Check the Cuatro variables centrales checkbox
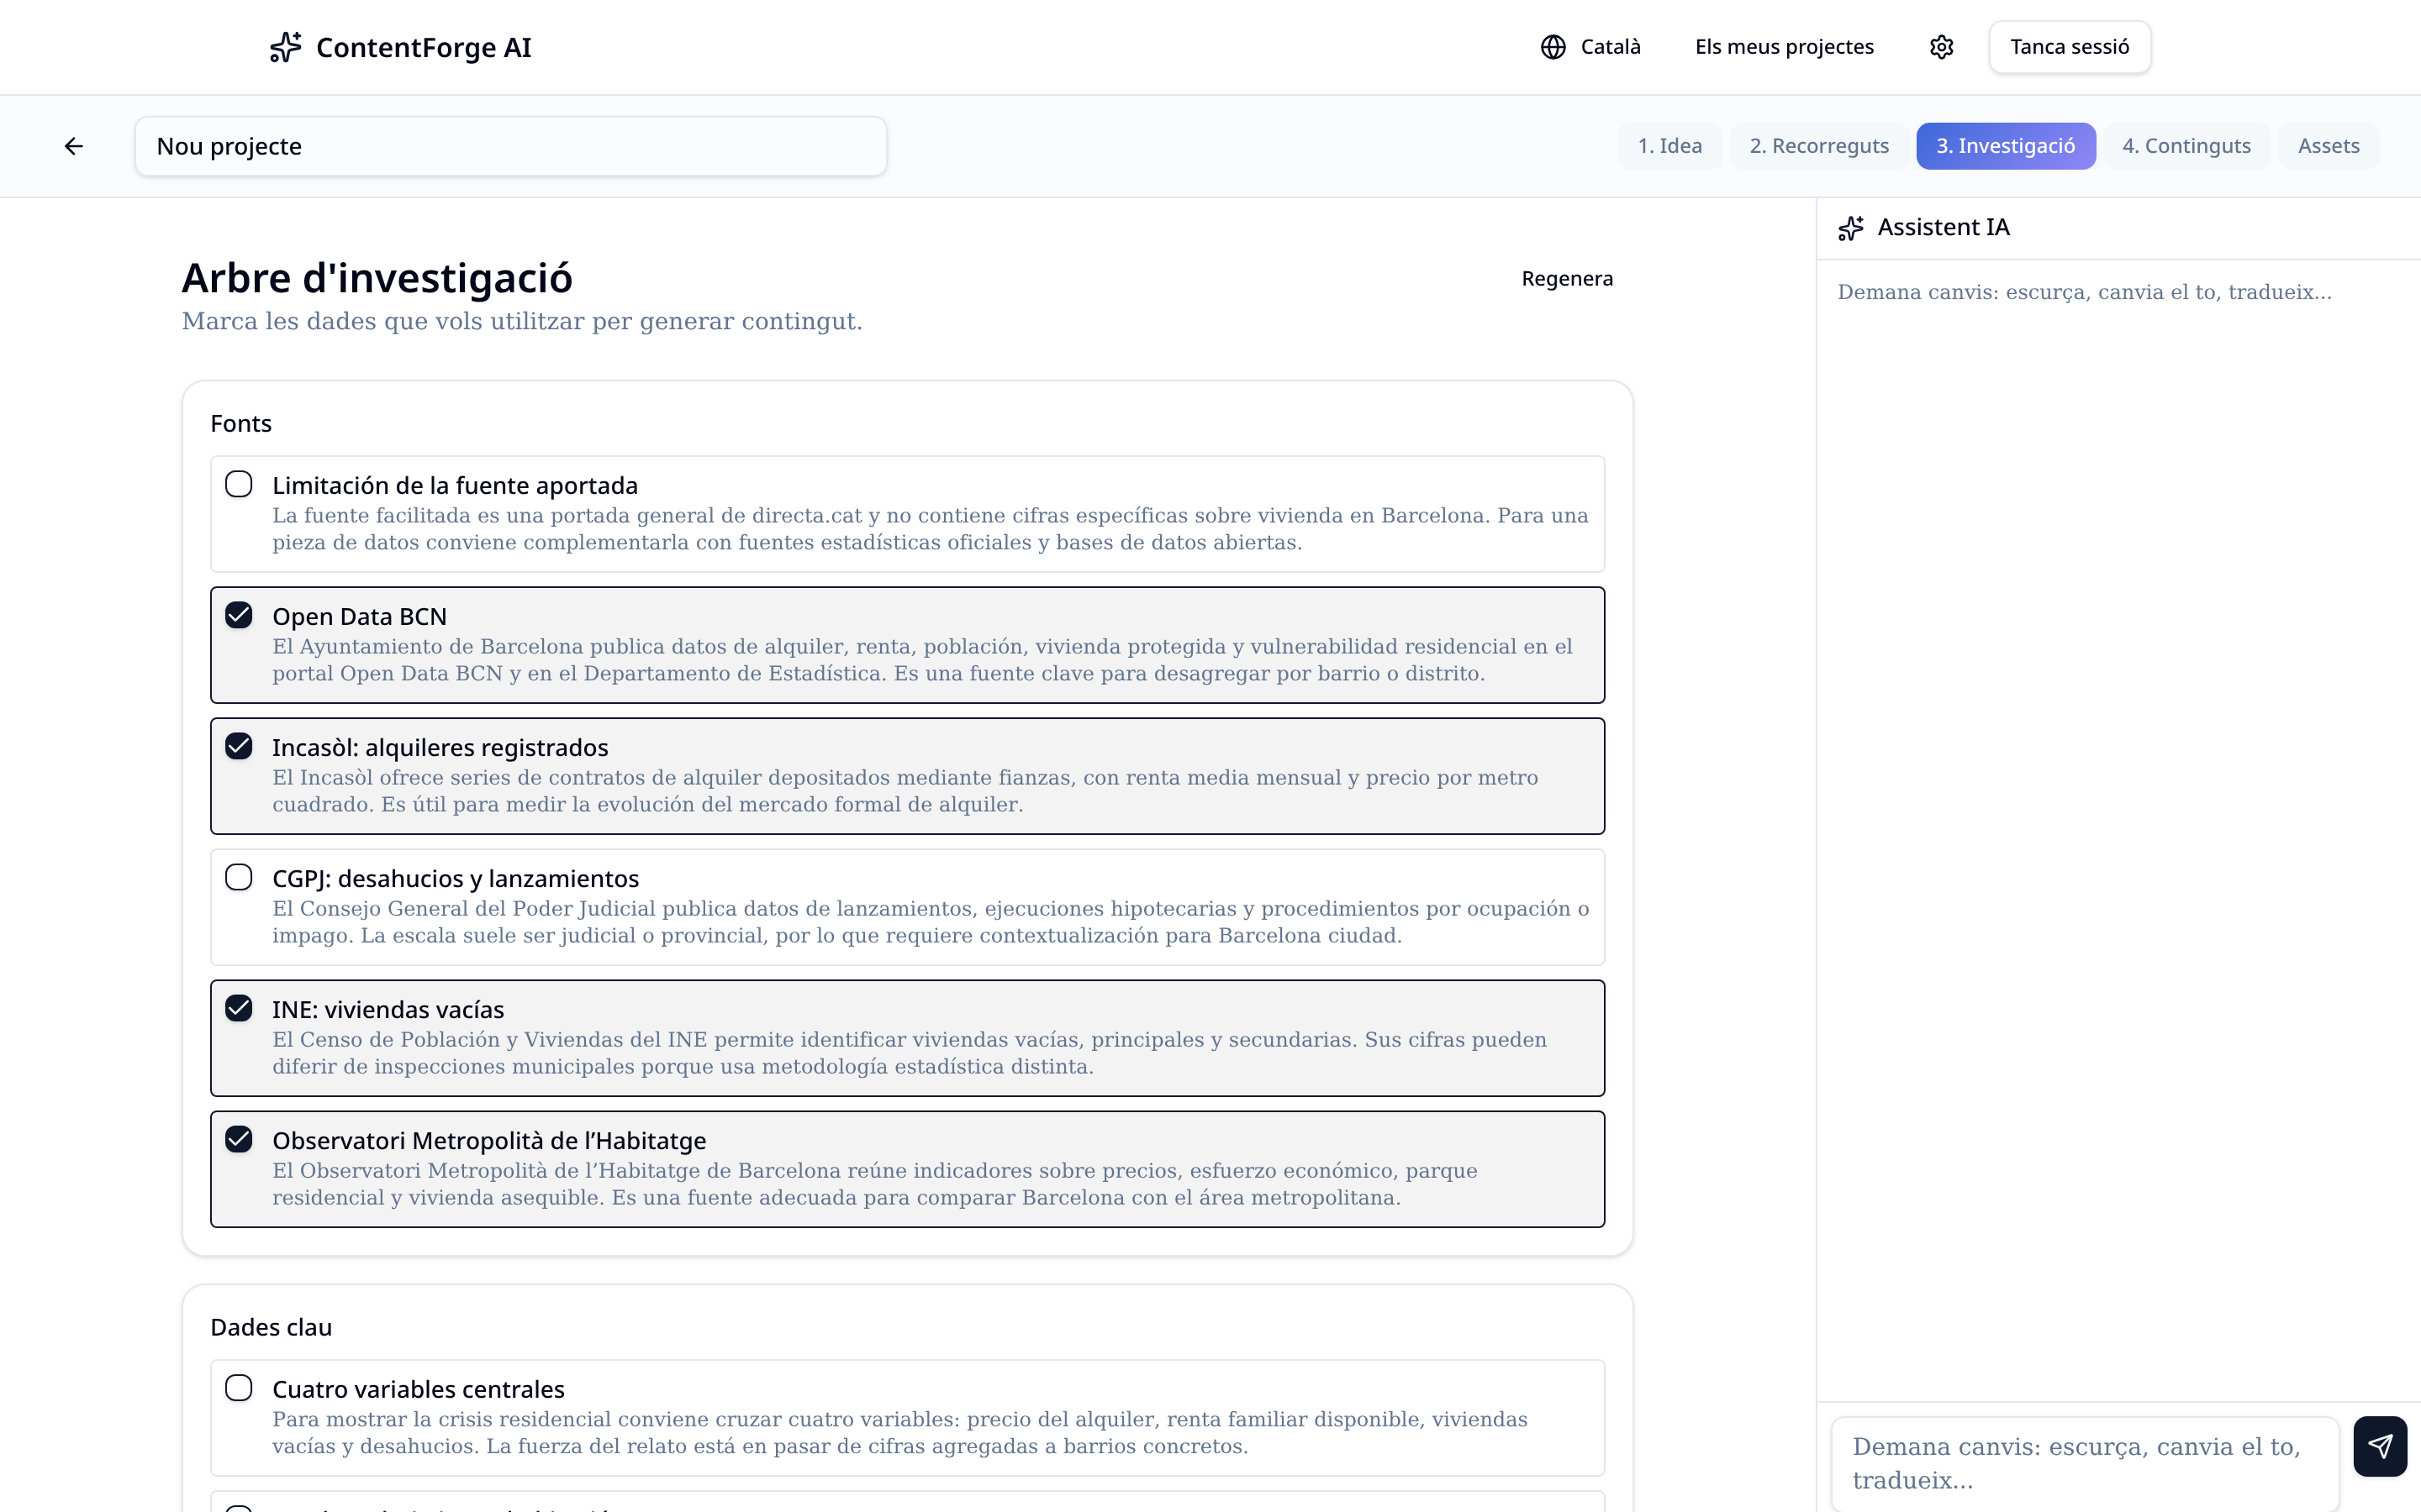2421x1512 pixels. point(238,1388)
